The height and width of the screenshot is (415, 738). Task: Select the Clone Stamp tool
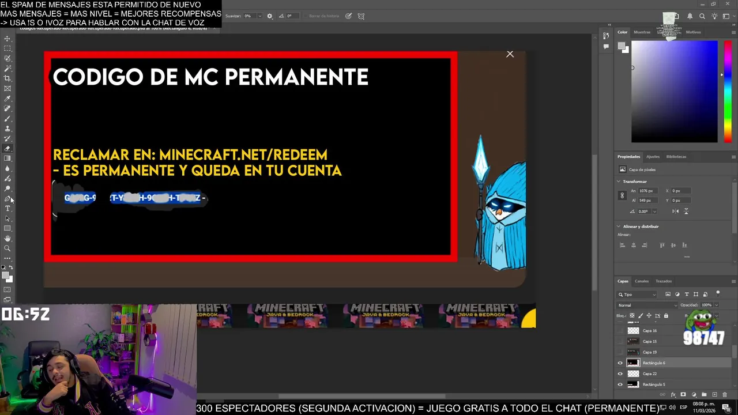point(7,129)
